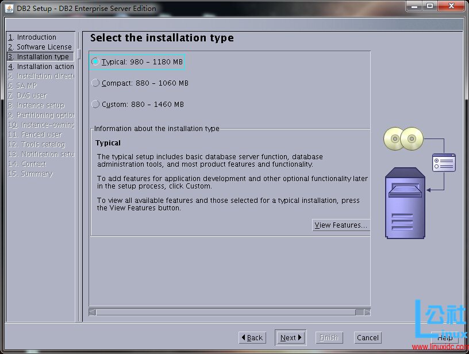Open step 10 Instance-owning

[x=41, y=125]
